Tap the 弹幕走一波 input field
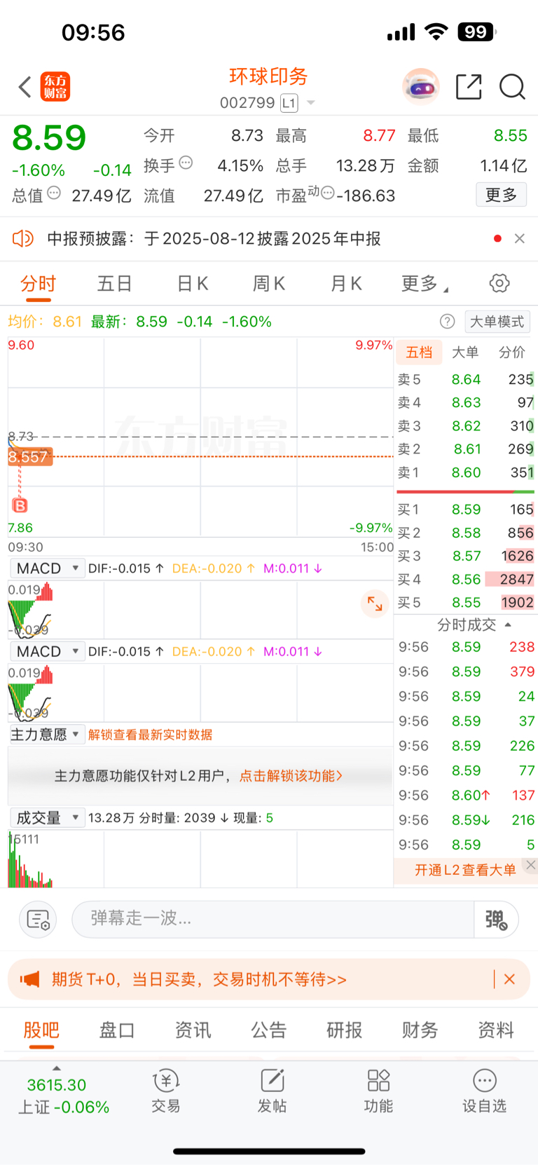 coord(273,919)
